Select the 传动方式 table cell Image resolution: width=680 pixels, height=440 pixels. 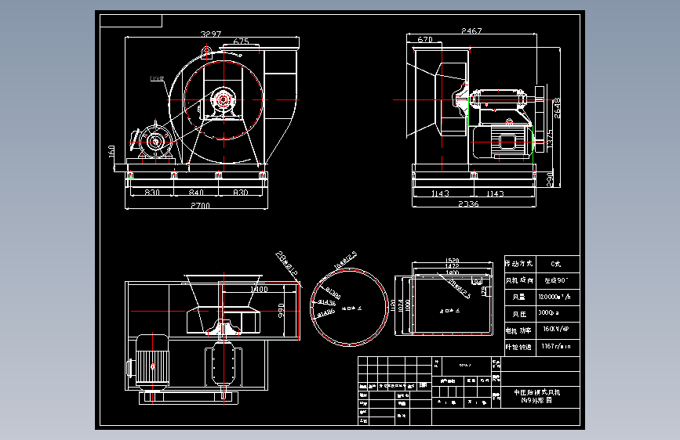click(520, 264)
